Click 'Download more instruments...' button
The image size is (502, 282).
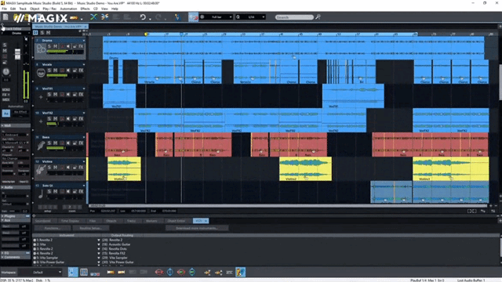(x=197, y=228)
